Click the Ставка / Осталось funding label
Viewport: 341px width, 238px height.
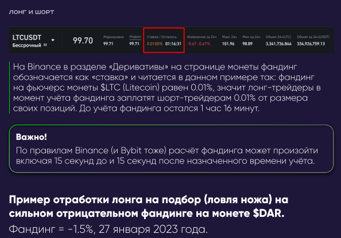[162, 37]
